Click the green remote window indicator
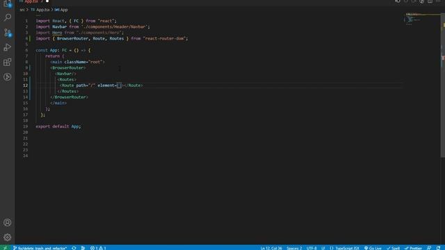 (5, 248)
